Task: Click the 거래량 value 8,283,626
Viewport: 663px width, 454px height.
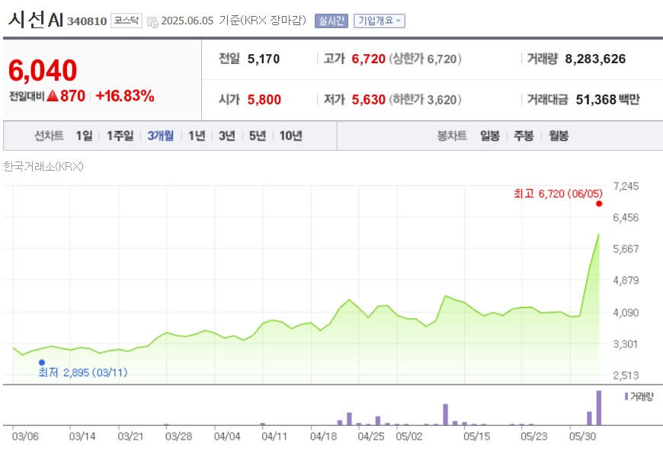Action: (595, 59)
